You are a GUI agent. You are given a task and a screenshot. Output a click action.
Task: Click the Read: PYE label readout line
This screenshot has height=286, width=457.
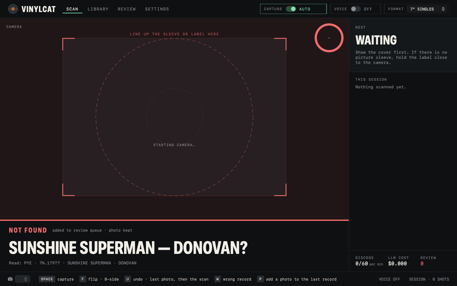73,263
